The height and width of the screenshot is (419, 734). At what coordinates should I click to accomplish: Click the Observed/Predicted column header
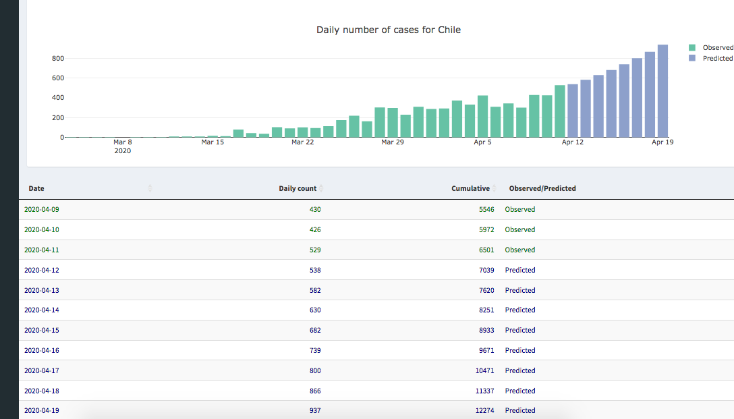542,189
